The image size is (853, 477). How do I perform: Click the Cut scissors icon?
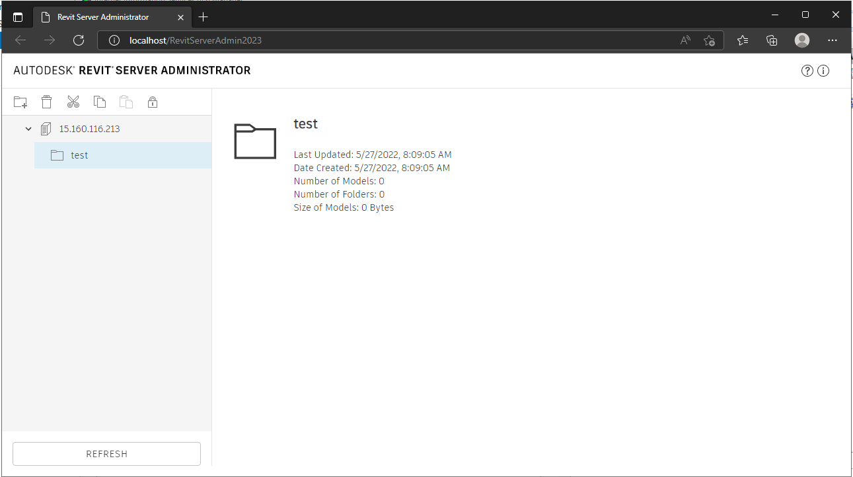pyautogui.click(x=73, y=102)
